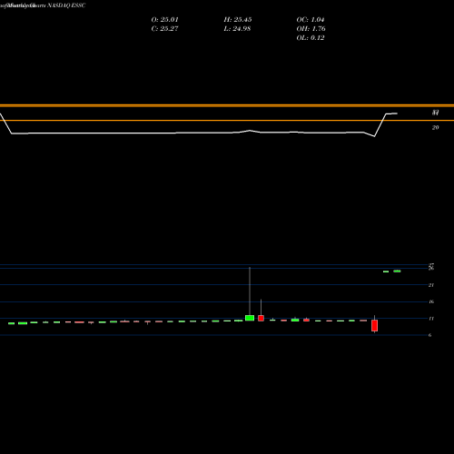The width and height of the screenshot is (454, 454).
Task: Select the open value O: 25.01
Action: (164, 20)
